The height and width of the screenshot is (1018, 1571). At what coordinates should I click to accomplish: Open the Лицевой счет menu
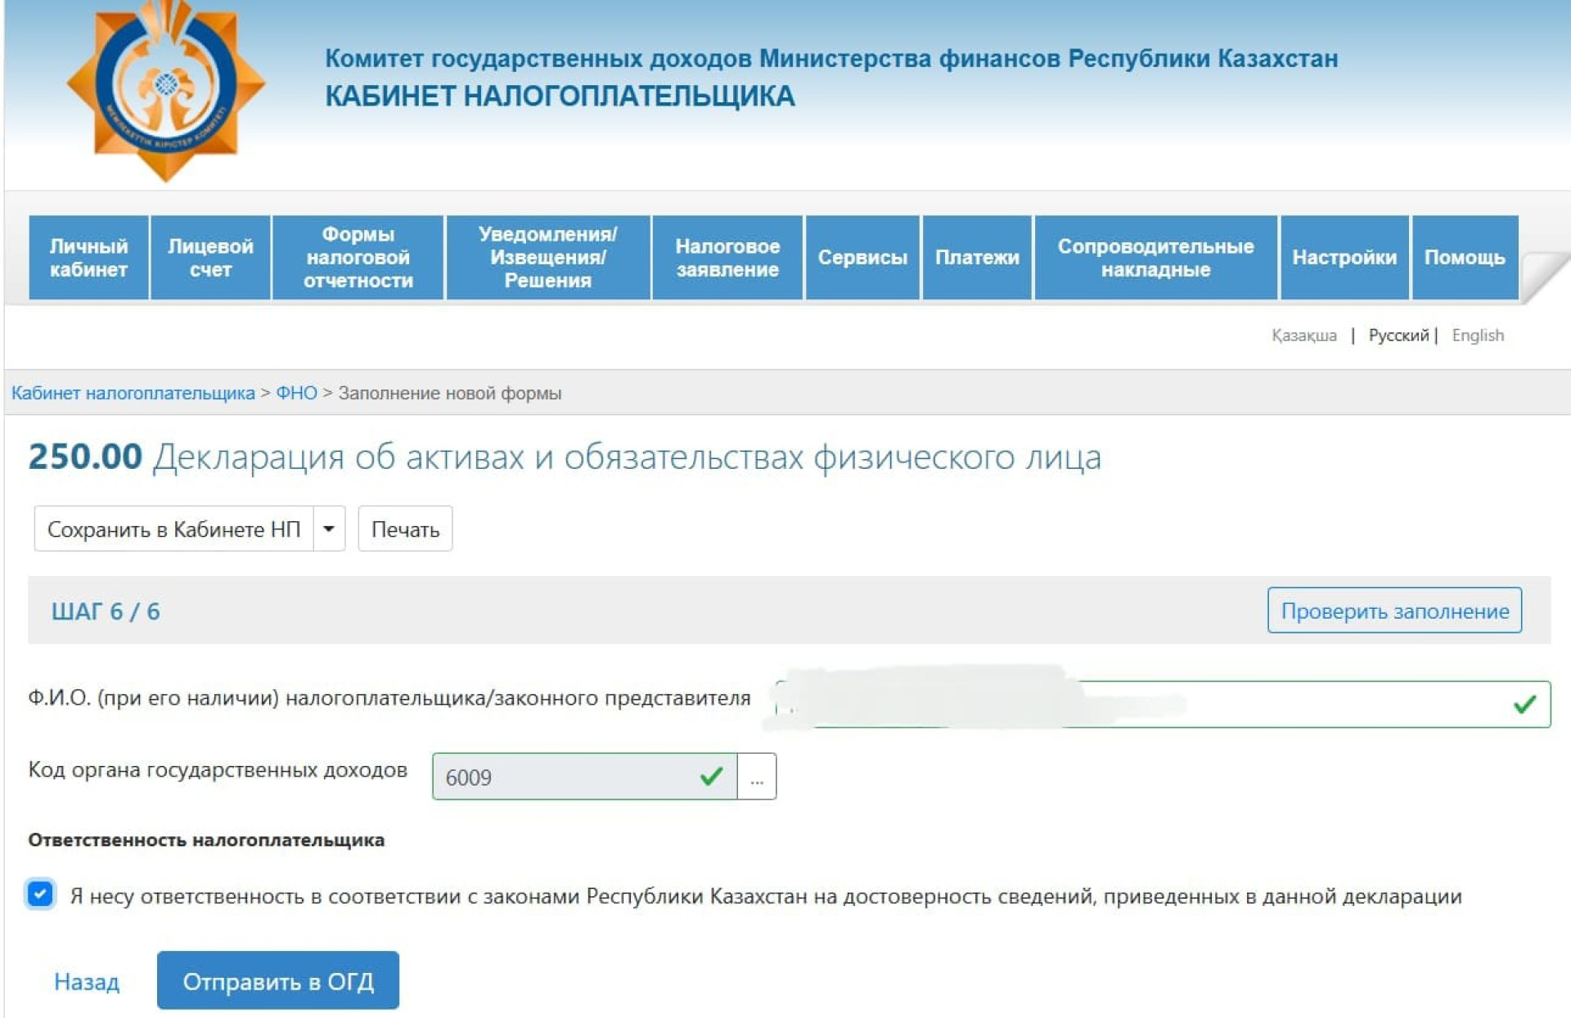210,258
